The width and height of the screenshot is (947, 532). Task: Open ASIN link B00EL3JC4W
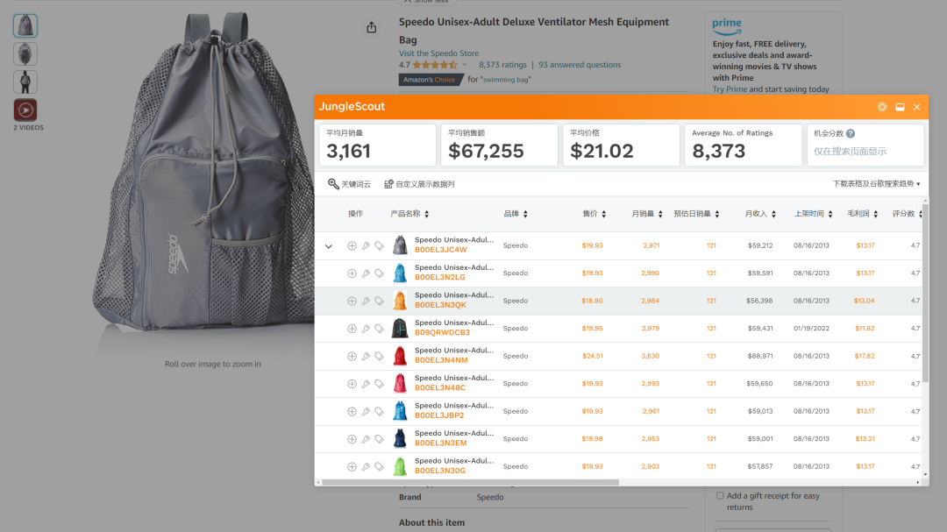pyautogui.click(x=440, y=250)
